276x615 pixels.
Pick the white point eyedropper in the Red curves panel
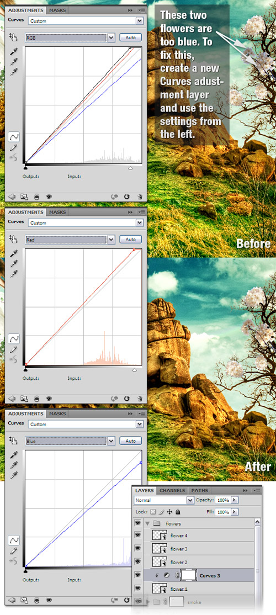click(x=14, y=273)
